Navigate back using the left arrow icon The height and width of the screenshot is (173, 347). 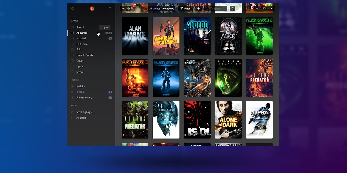(x=123, y=8)
